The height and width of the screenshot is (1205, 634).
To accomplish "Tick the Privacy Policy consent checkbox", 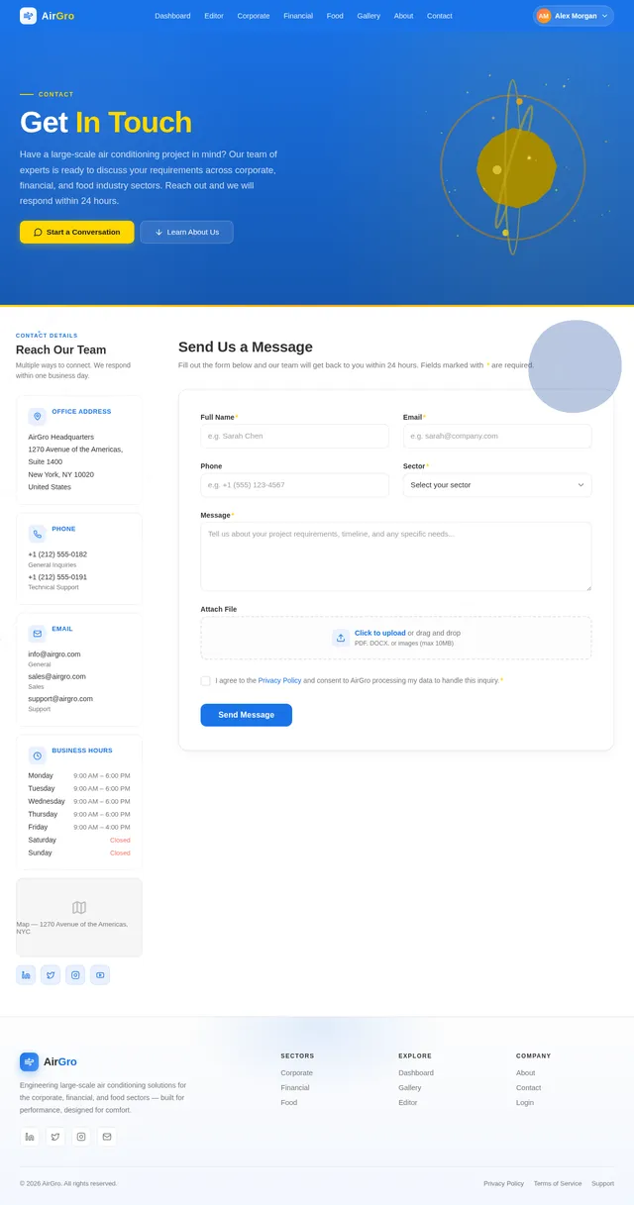I will pyautogui.click(x=205, y=680).
